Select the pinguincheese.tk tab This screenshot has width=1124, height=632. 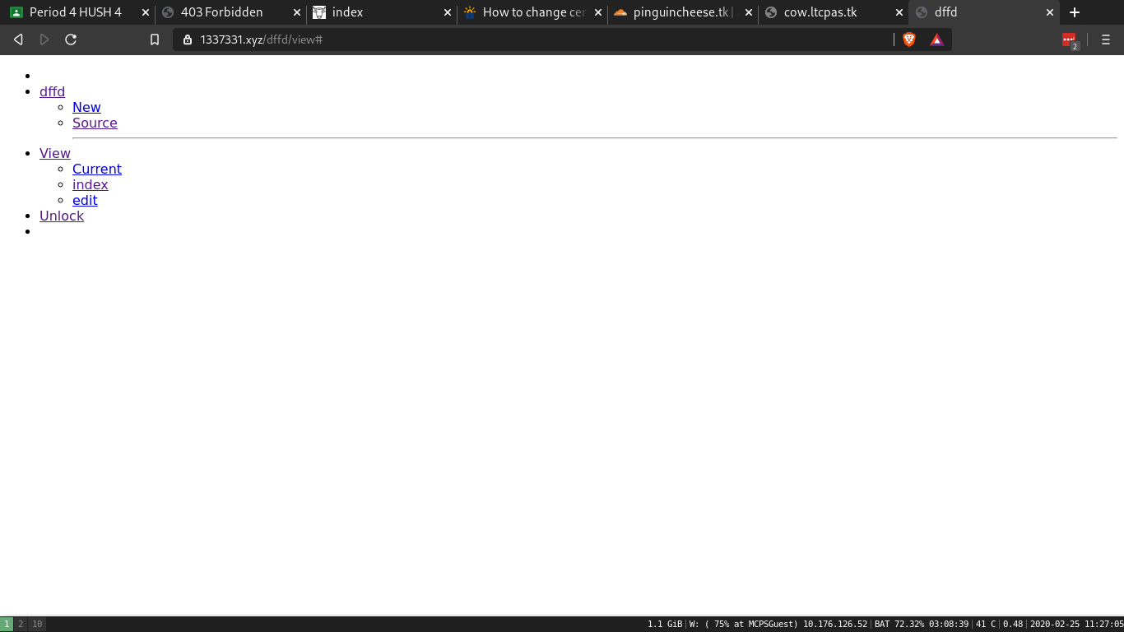(x=680, y=12)
